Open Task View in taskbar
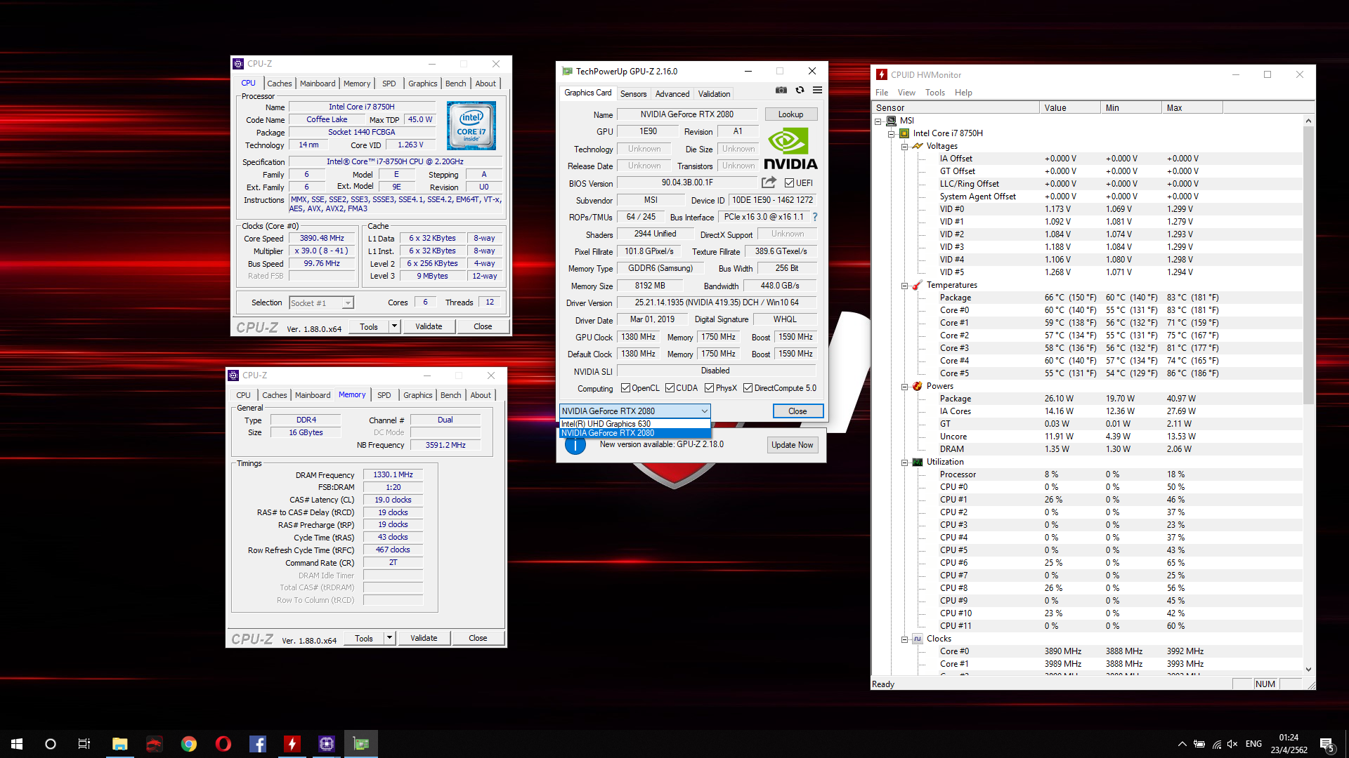This screenshot has width=1349, height=758. [x=84, y=744]
